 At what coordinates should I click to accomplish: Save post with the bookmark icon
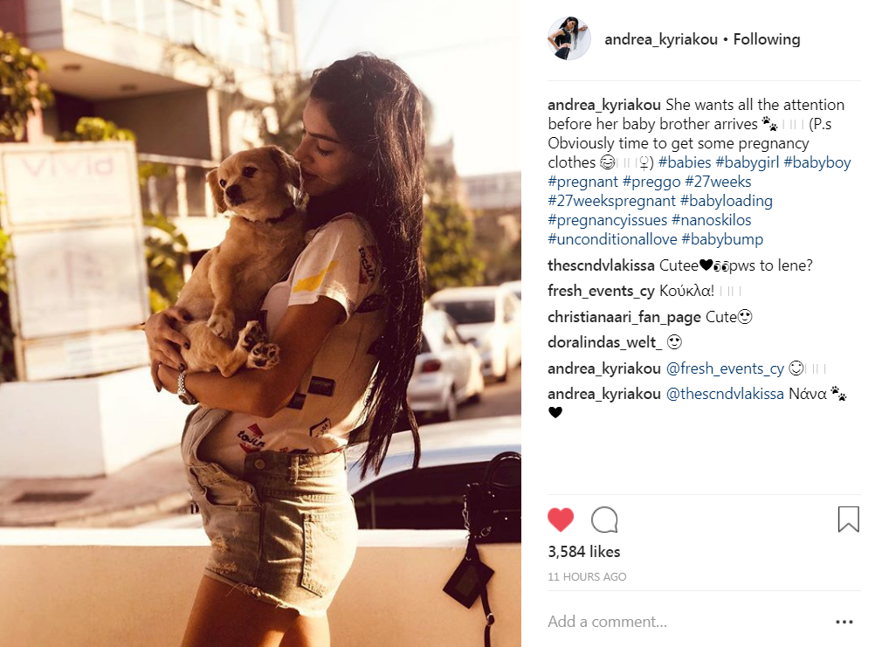848,520
